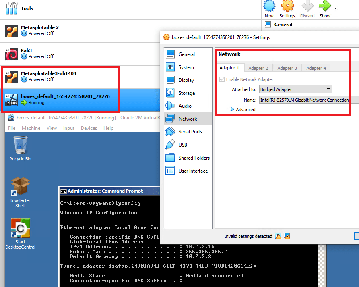Click the settings dialog title gear icon
359x287 pixels.
pos(167,37)
